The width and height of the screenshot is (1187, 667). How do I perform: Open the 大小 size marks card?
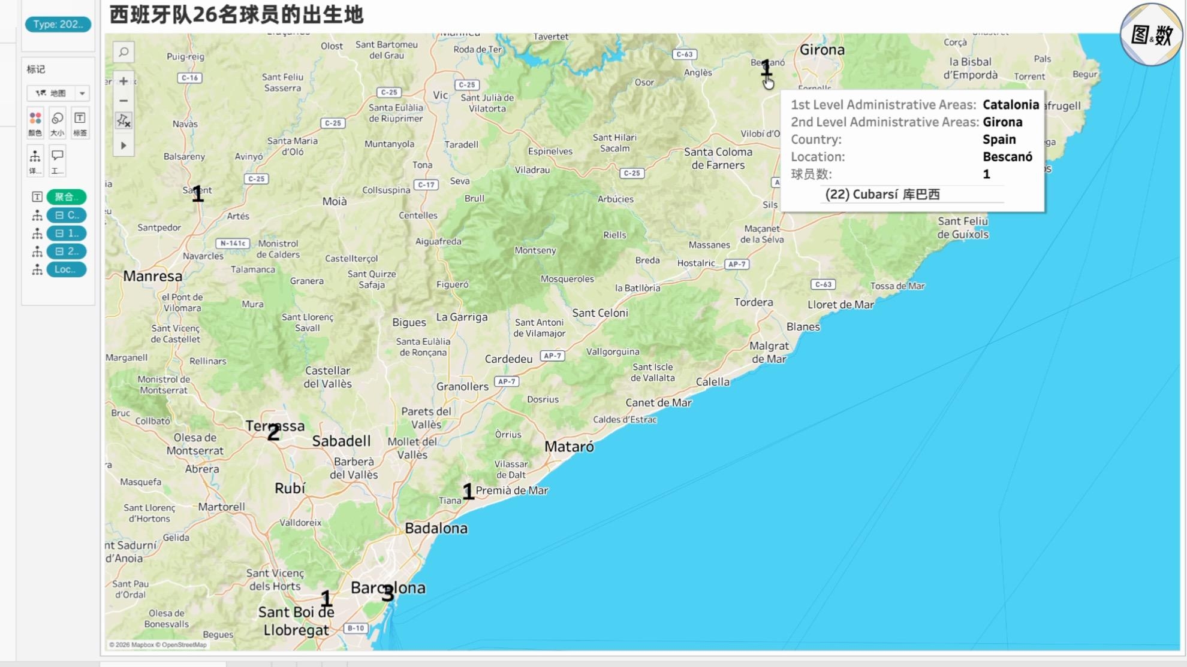pos(58,123)
